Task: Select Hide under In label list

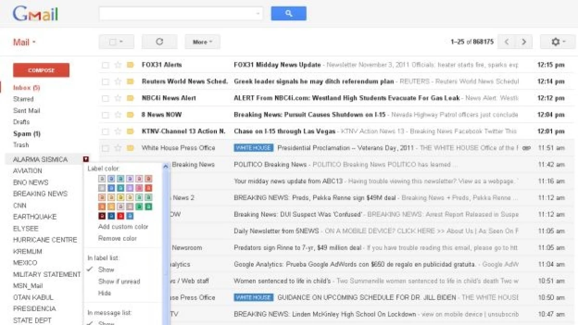Action: [x=105, y=293]
